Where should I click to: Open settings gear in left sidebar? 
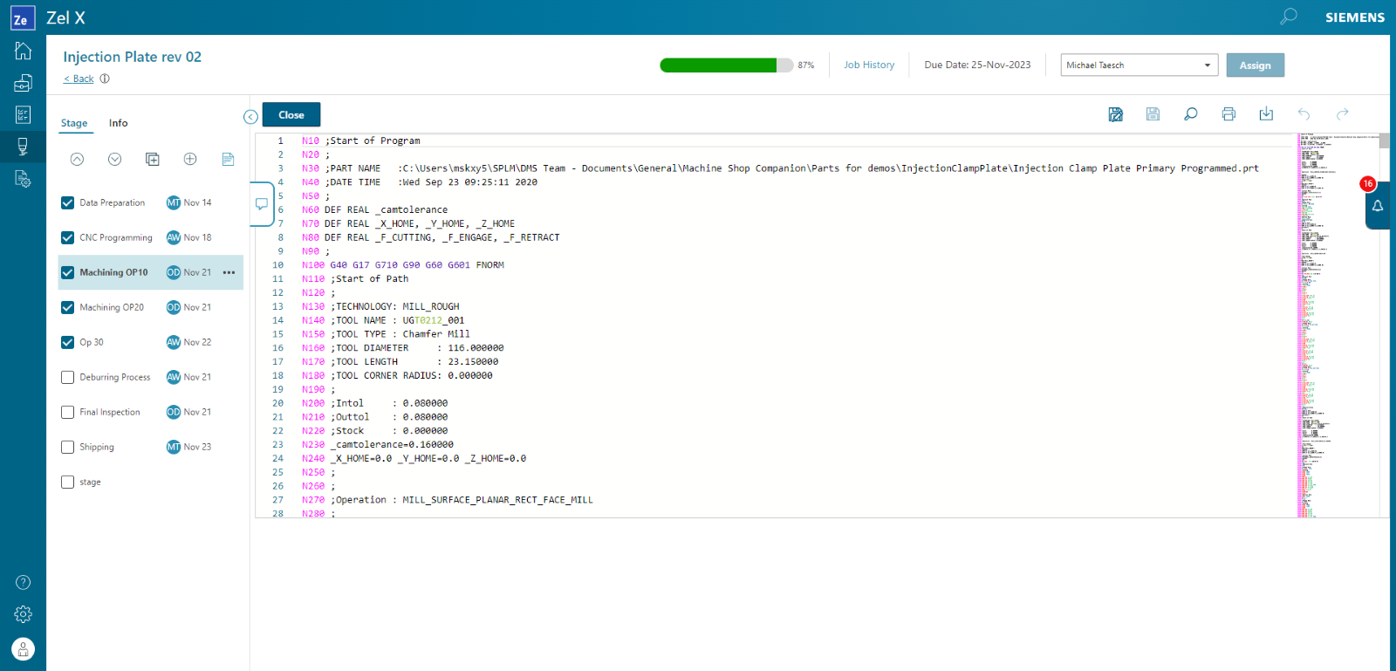23,614
